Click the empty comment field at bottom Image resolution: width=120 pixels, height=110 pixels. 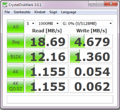tap(60, 99)
